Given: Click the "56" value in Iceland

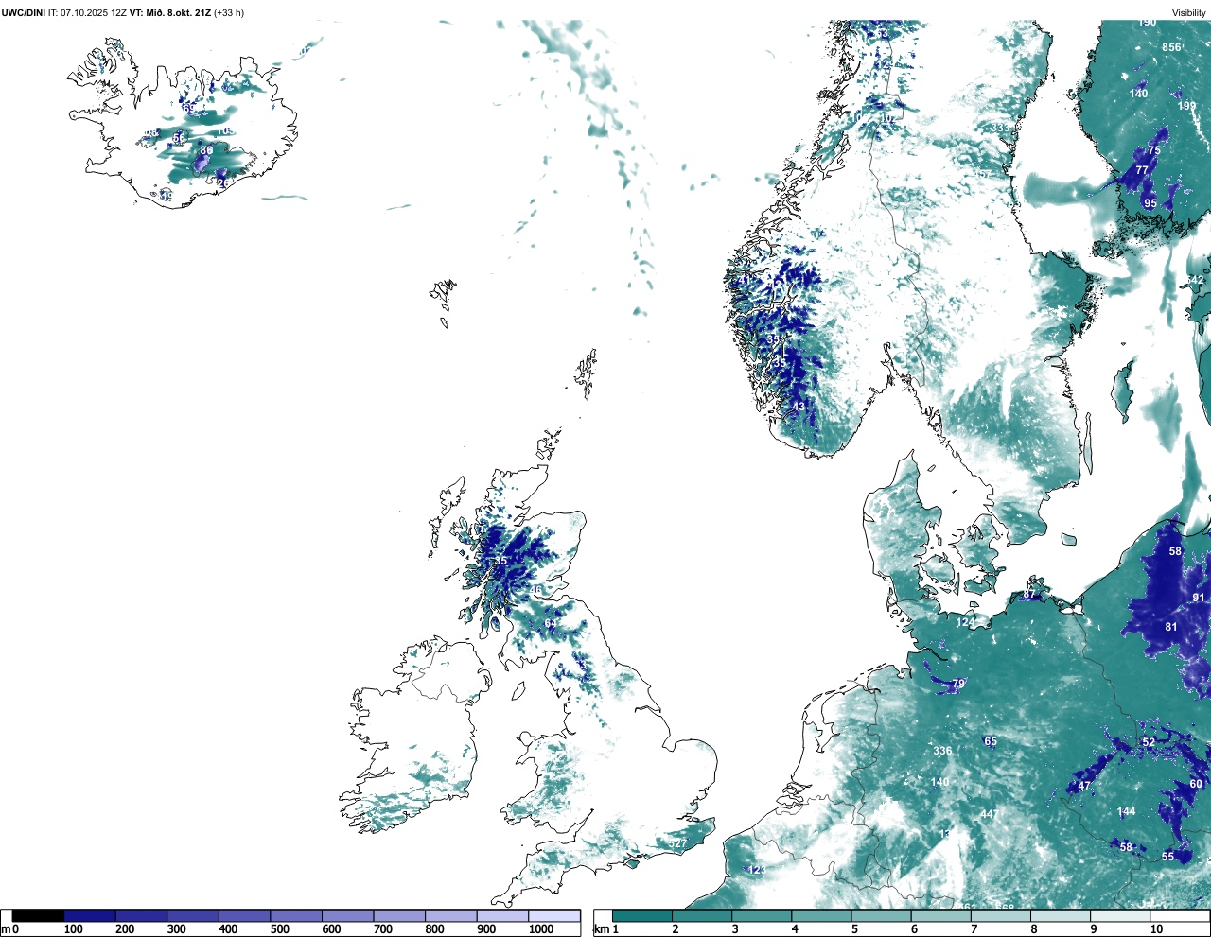Looking at the screenshot, I should click(179, 138).
